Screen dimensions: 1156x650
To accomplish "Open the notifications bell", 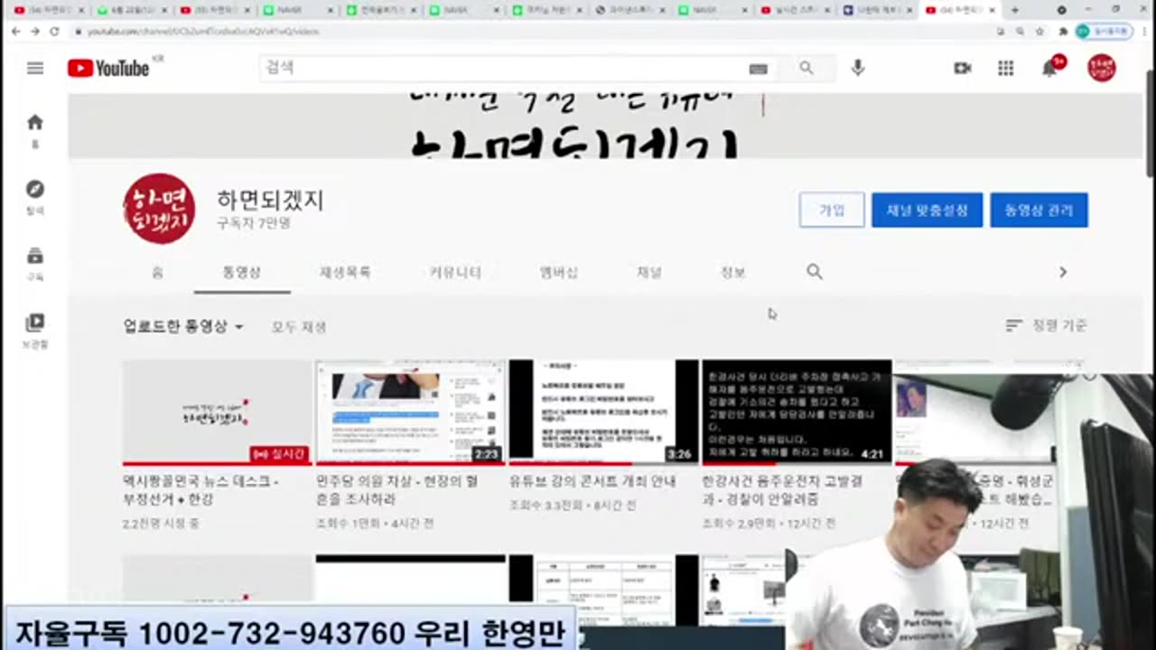I will 1049,68.
